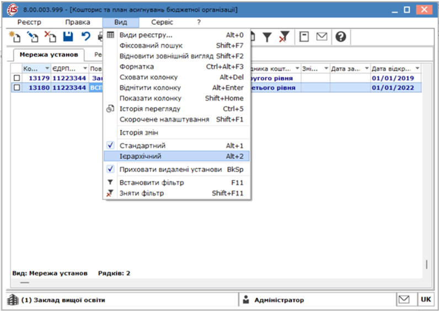Viewport: 439px width, 311px height.
Task: Click the IS application logo icon
Action: pos(12,10)
